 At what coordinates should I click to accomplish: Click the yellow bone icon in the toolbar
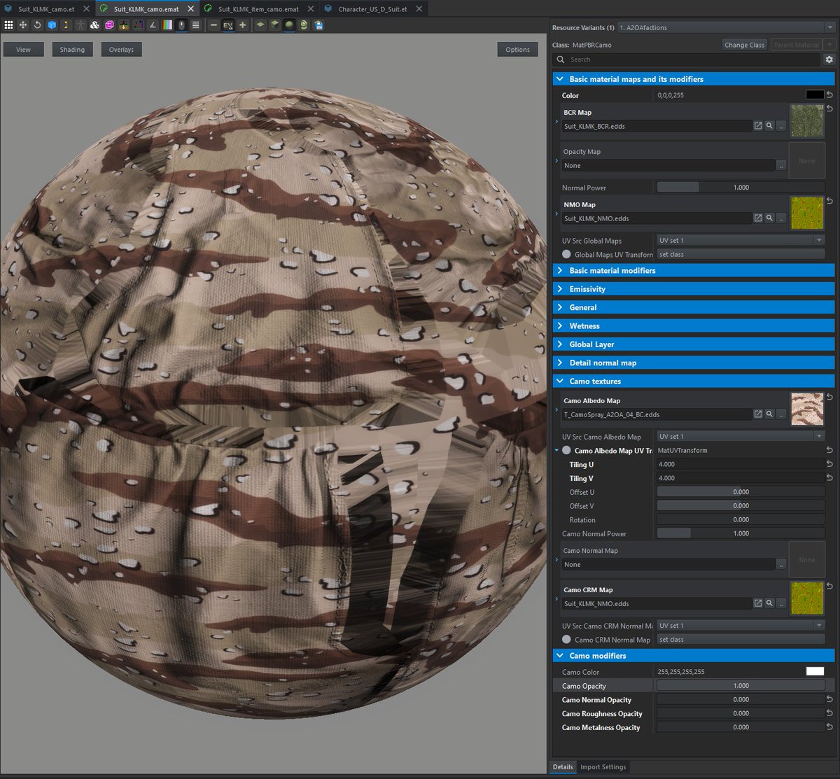[66, 25]
